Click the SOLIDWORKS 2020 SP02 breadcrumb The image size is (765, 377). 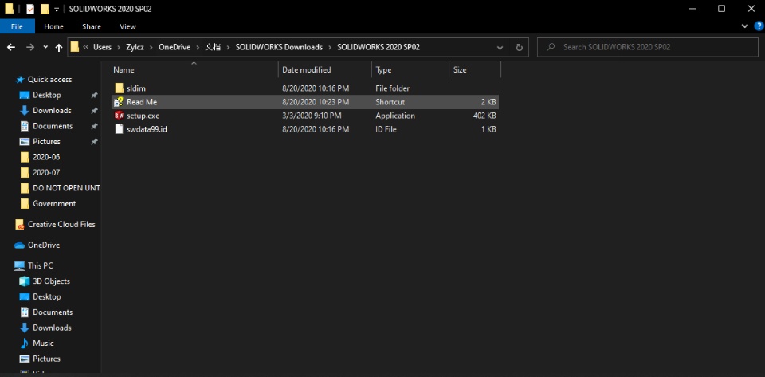coord(378,47)
